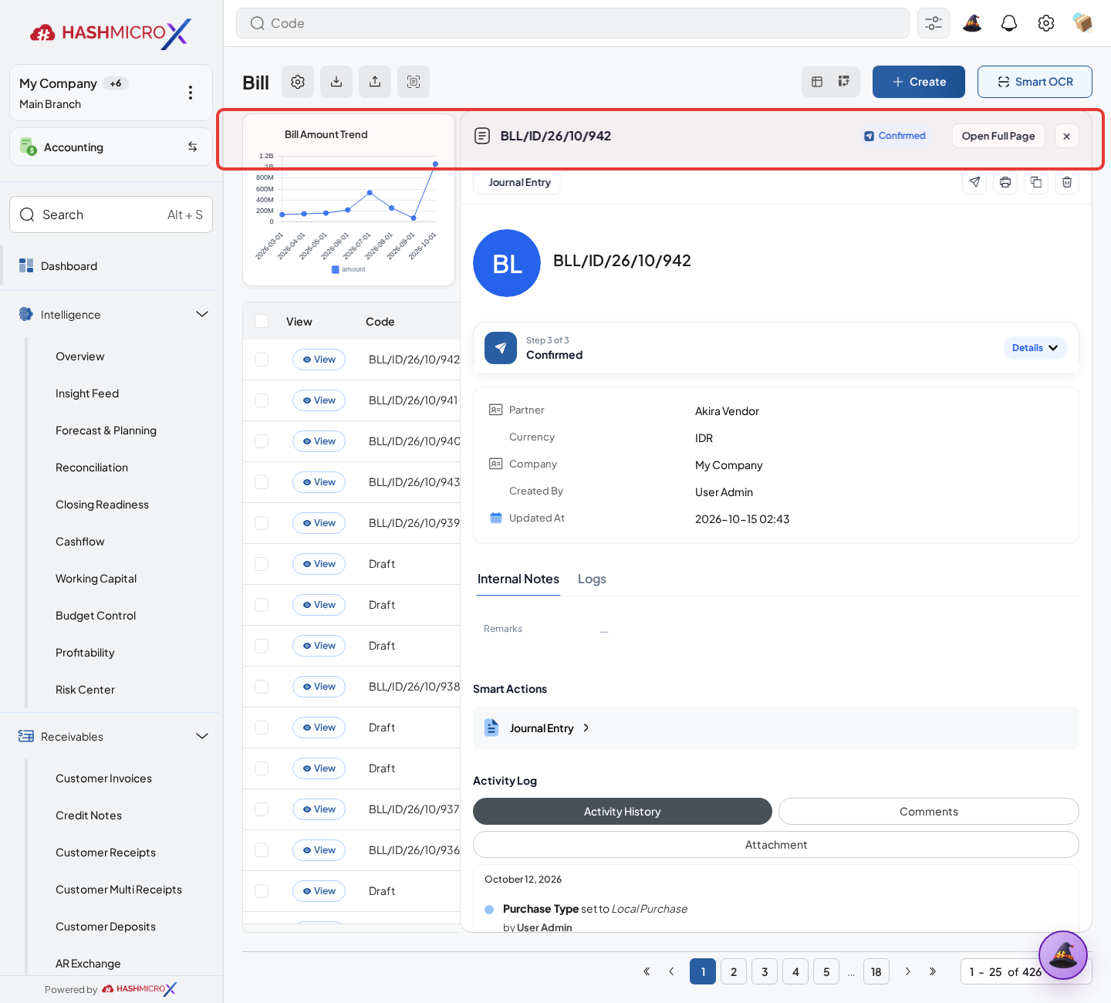The image size is (1111, 1003).
Task: Tick the checkbox for BLL/ID/26/10/942 row
Action: [x=262, y=360]
